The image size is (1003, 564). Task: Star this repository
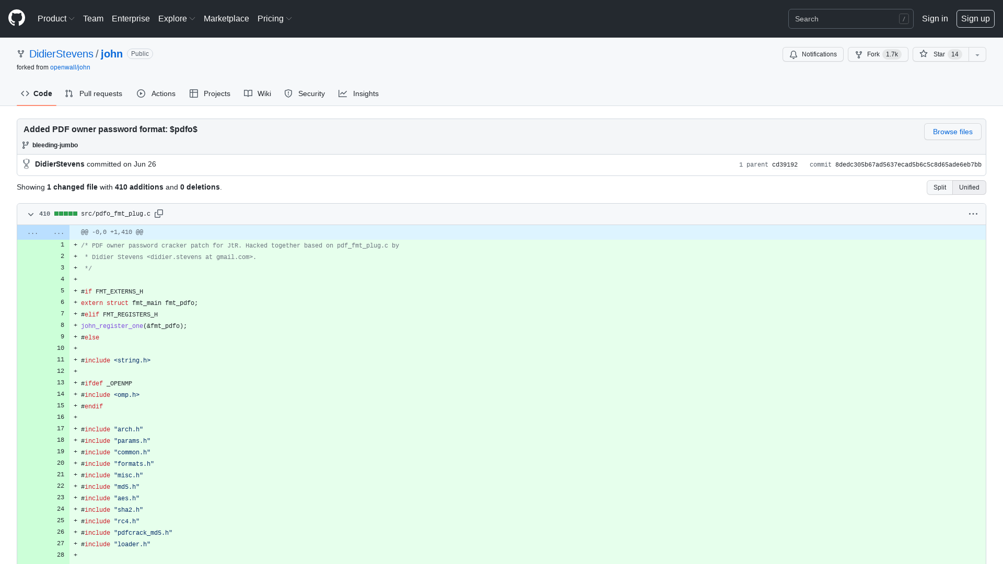pyautogui.click(x=940, y=54)
